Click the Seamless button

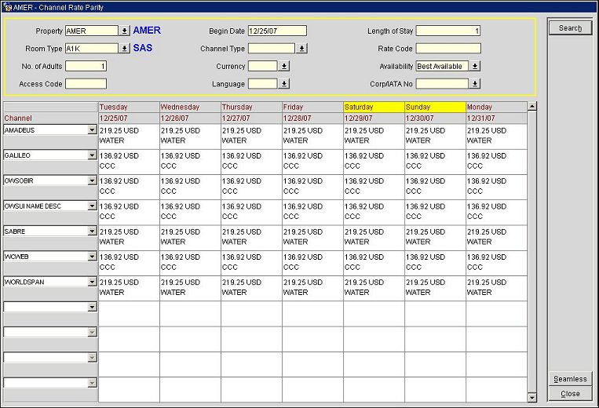tap(570, 379)
